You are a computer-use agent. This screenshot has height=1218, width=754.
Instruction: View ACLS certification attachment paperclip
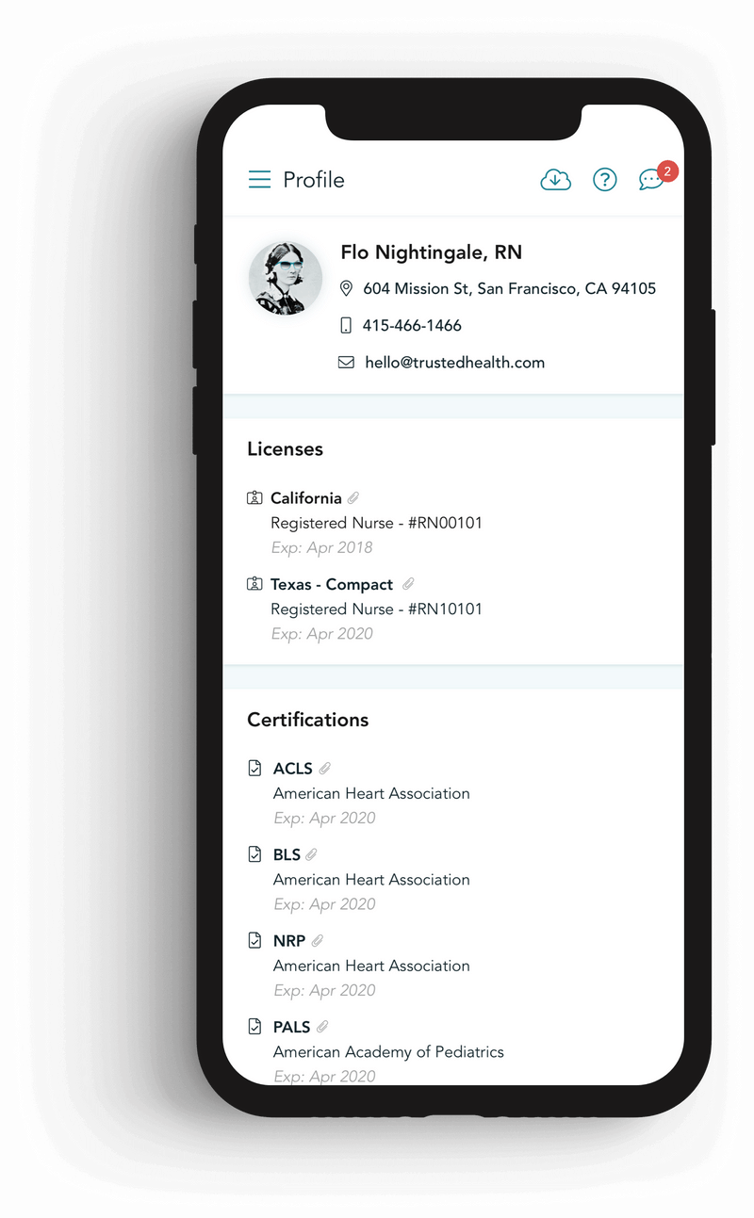coord(325,769)
